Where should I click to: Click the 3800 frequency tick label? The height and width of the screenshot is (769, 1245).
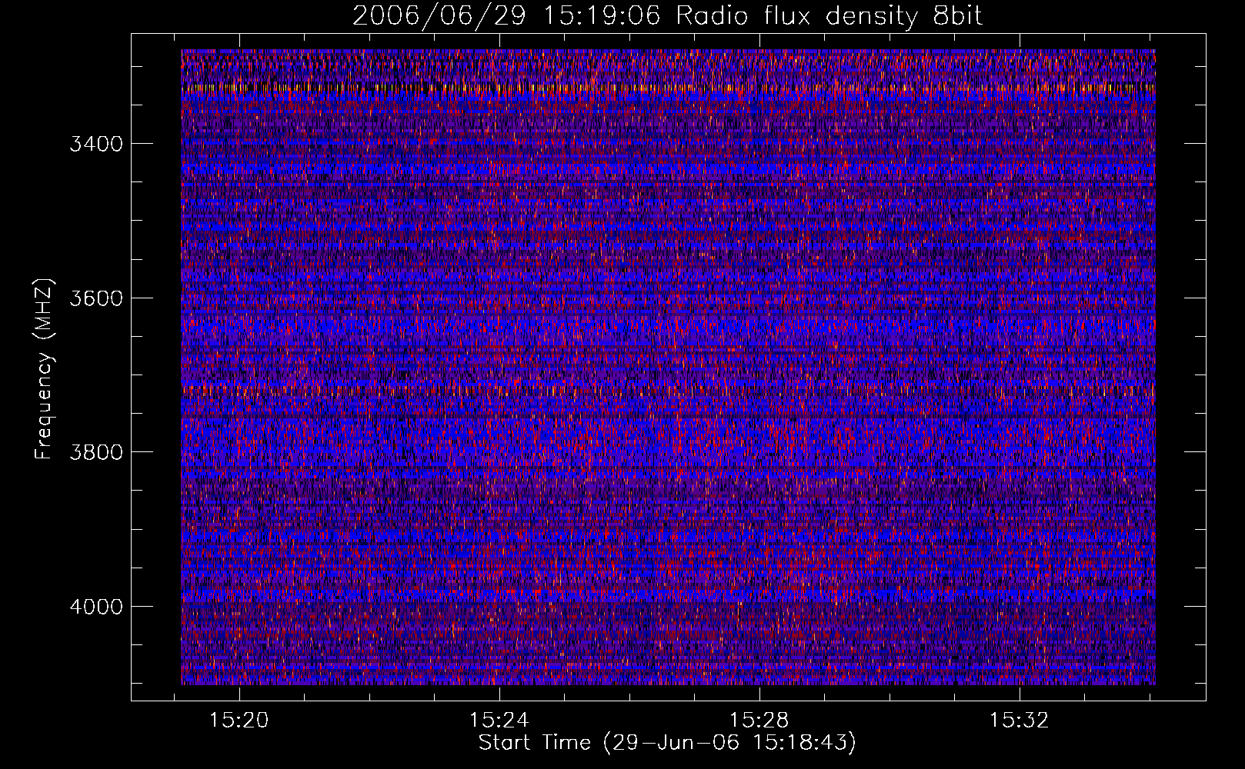point(96,452)
